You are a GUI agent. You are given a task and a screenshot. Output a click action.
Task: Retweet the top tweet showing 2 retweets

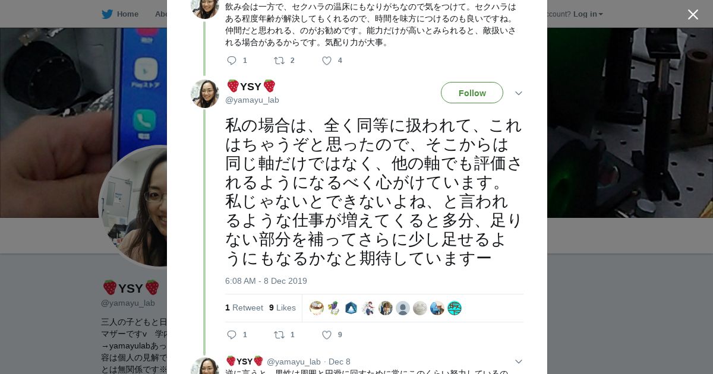pos(279,61)
